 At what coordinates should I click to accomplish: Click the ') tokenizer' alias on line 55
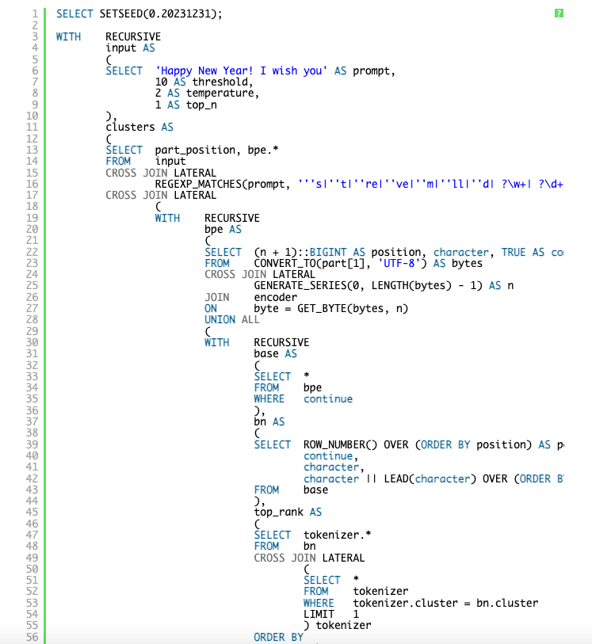pos(338,626)
